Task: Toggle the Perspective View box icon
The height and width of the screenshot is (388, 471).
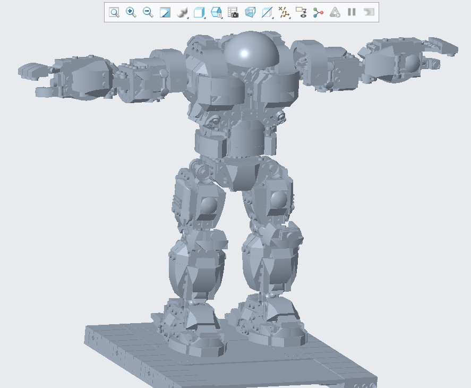Action: 250,12
